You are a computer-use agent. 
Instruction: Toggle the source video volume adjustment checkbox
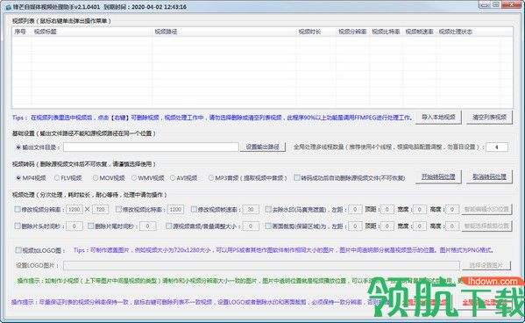169,226
